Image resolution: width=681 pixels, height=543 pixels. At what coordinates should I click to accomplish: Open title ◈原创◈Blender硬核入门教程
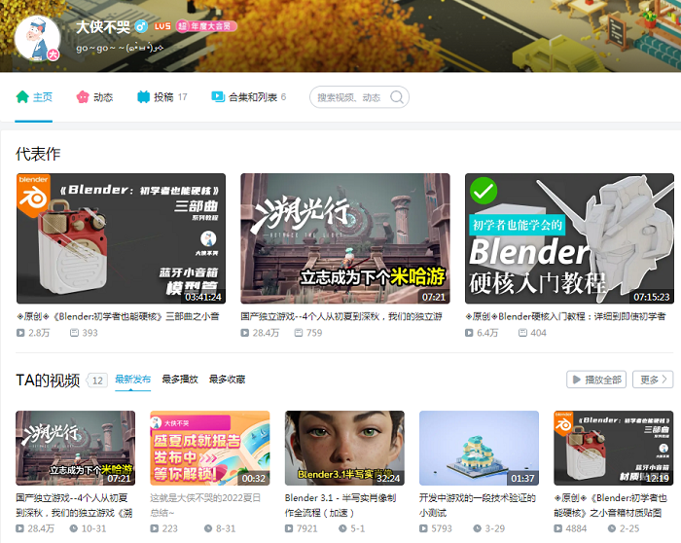point(565,316)
